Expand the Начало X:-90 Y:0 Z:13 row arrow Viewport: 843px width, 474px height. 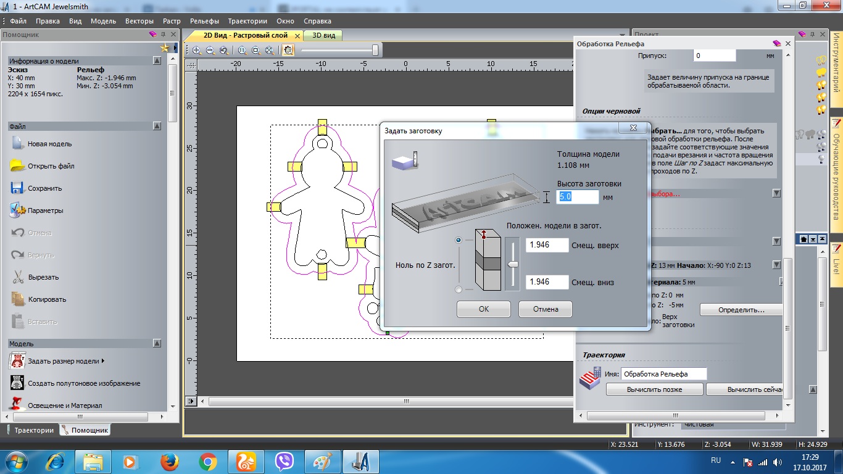(x=776, y=265)
